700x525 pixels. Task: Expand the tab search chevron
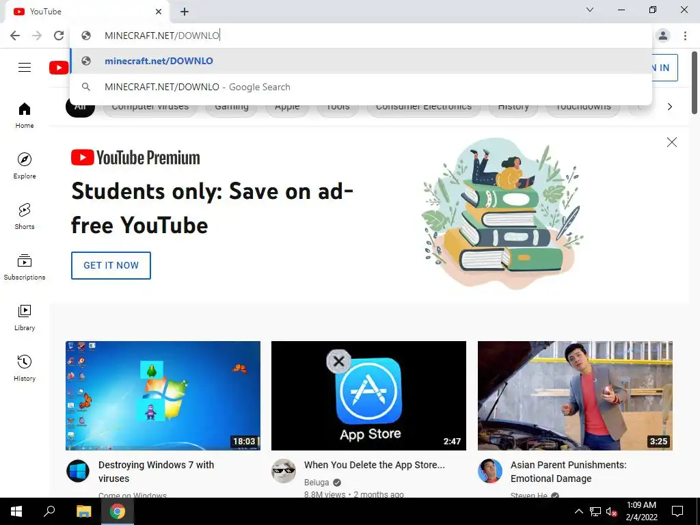tap(590, 10)
